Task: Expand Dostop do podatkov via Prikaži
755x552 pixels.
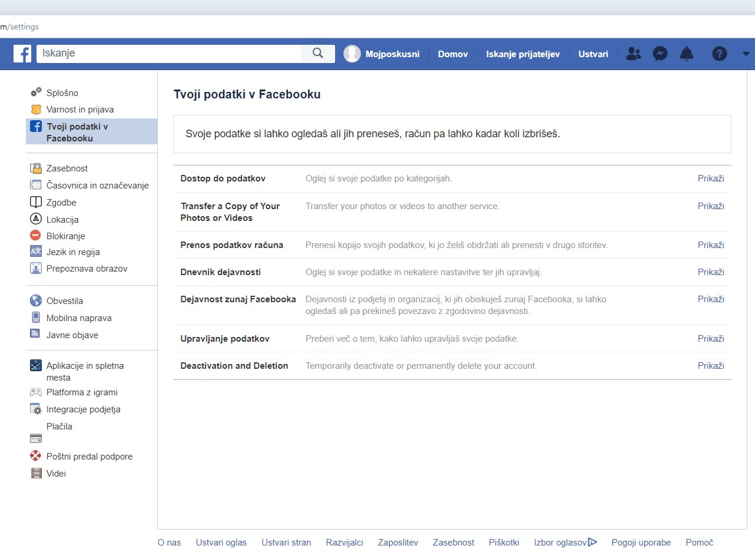Action: (710, 179)
